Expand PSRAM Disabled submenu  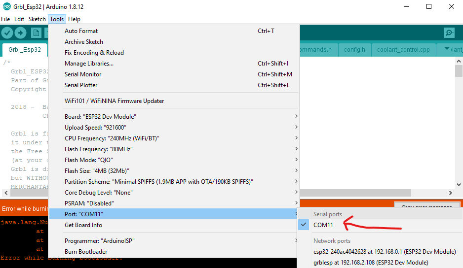[174, 203]
